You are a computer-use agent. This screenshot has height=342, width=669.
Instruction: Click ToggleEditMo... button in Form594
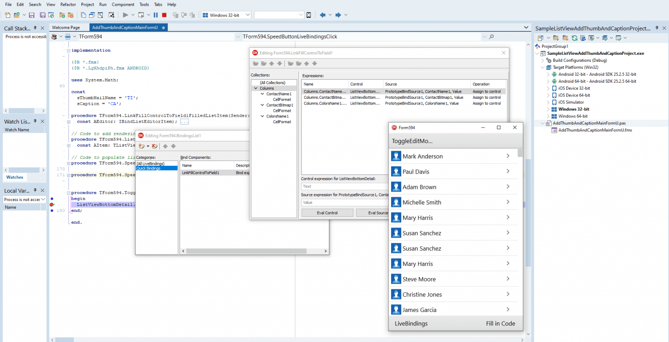pyautogui.click(x=412, y=141)
